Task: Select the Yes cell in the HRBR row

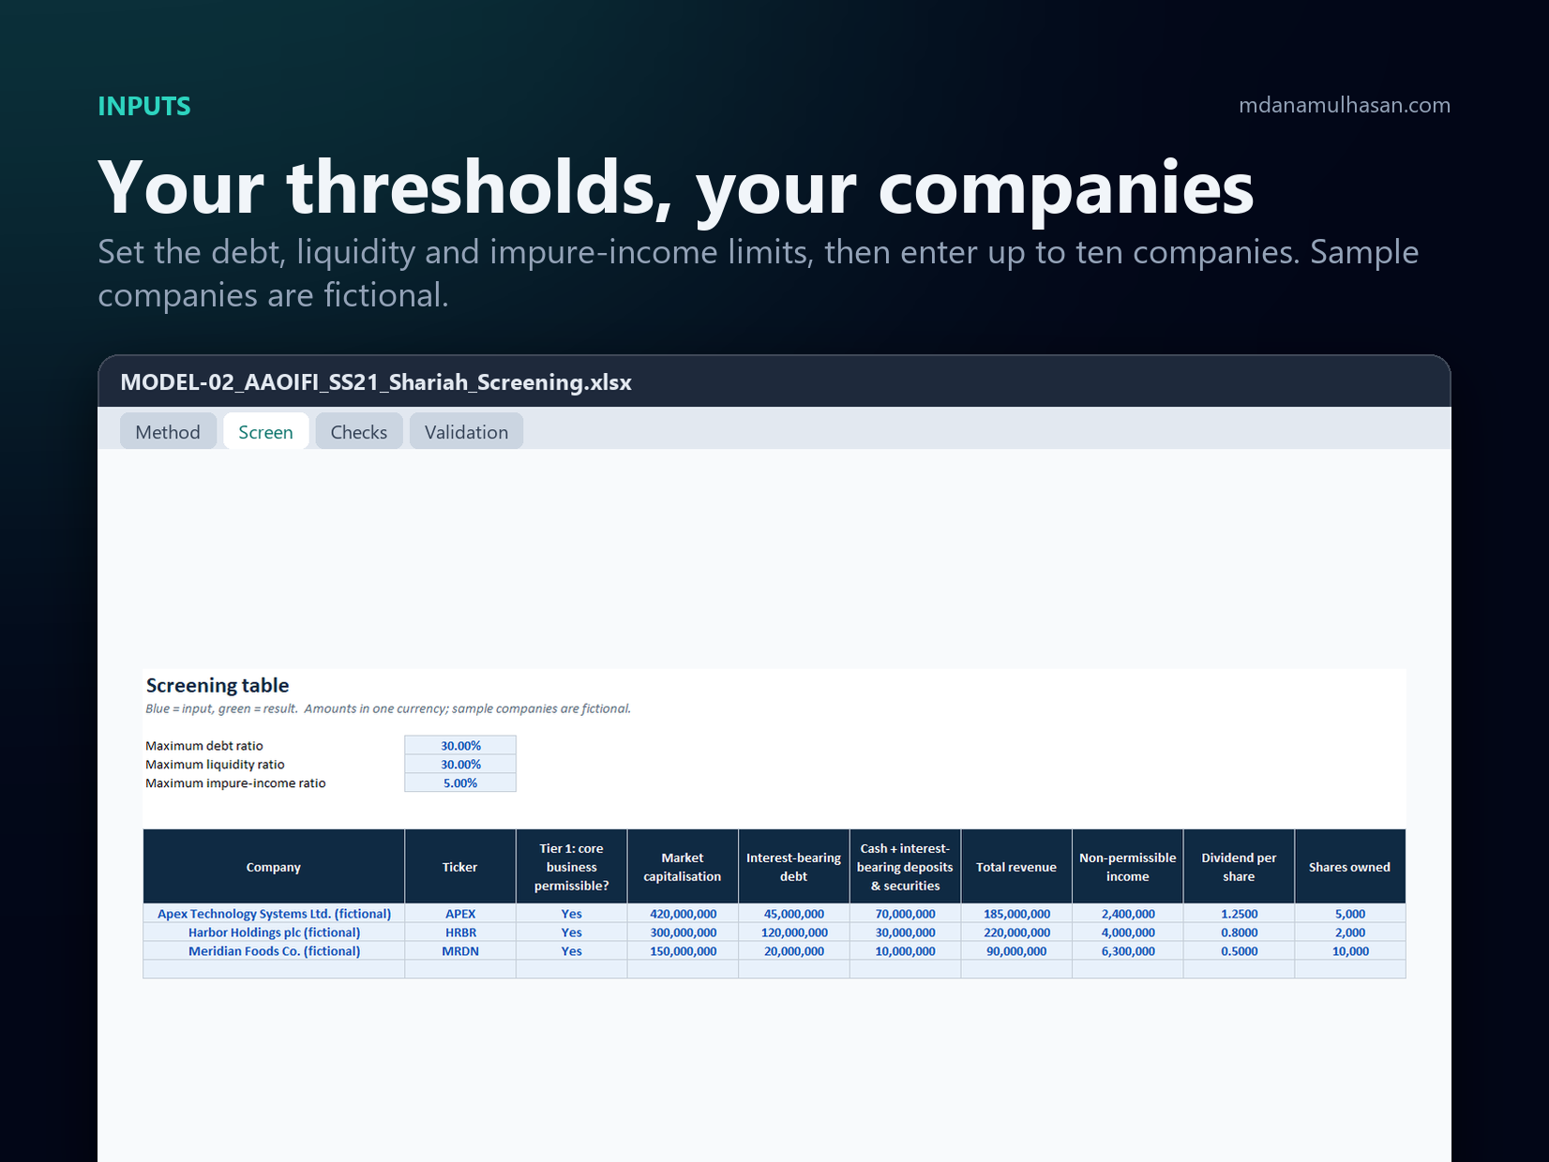Action: point(572,932)
